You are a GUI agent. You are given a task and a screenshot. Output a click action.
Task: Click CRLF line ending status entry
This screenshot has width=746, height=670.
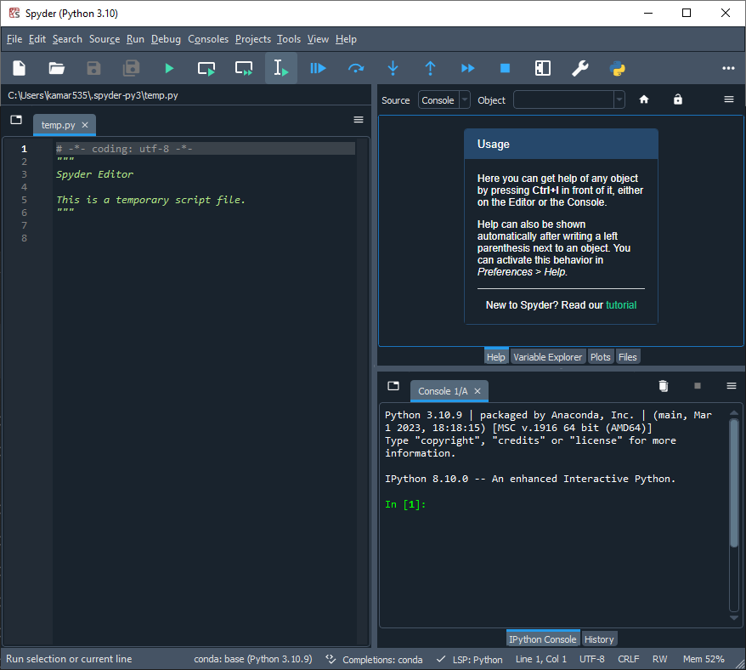[x=629, y=659]
